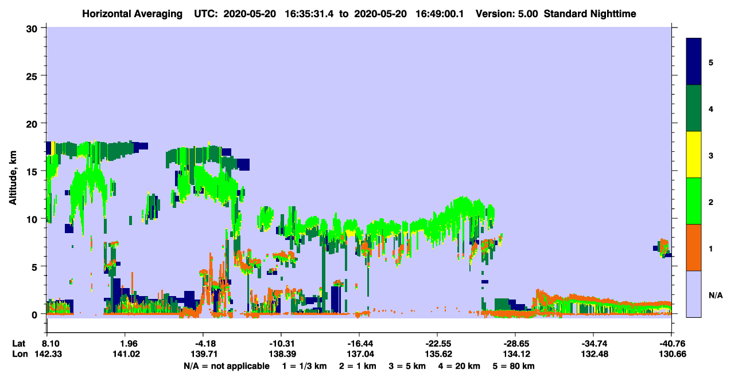The height and width of the screenshot is (382, 746).
Task: Click the latitude value -16.44
Action: 359,344
